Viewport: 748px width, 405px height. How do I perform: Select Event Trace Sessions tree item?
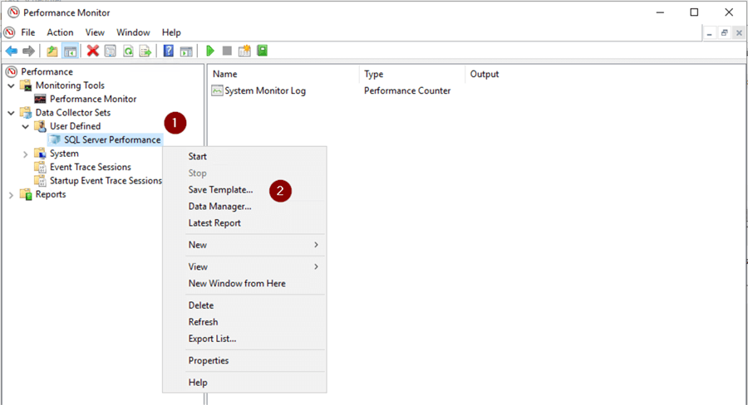tap(91, 168)
